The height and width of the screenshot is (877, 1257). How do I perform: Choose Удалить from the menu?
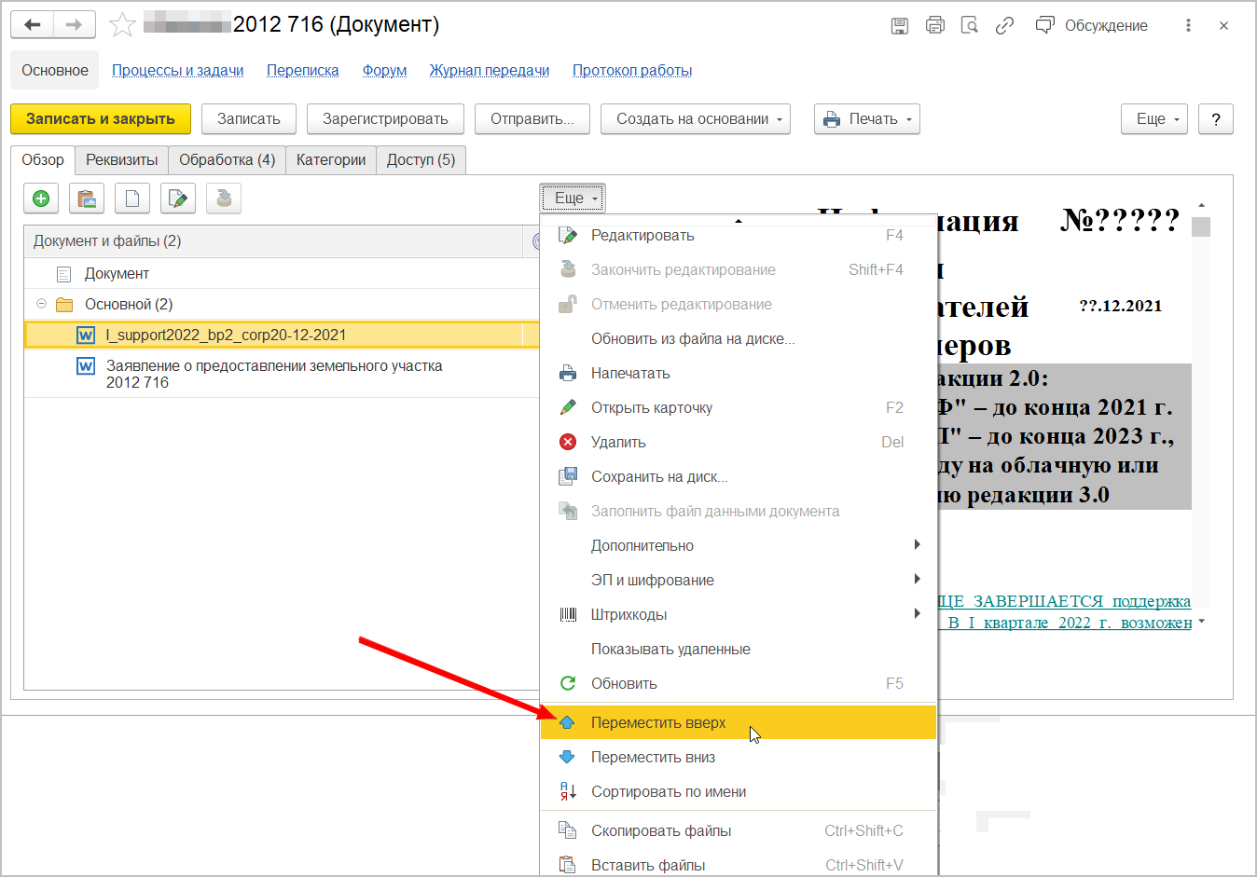[739, 443]
